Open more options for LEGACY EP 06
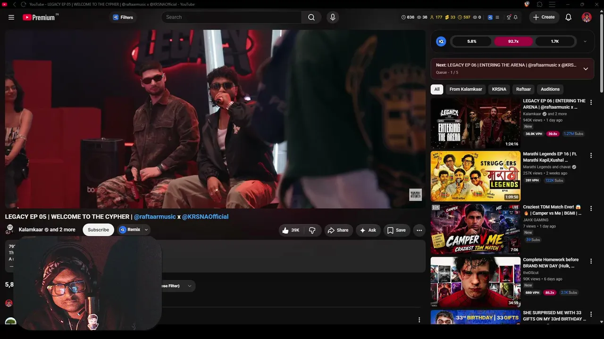 click(591, 102)
